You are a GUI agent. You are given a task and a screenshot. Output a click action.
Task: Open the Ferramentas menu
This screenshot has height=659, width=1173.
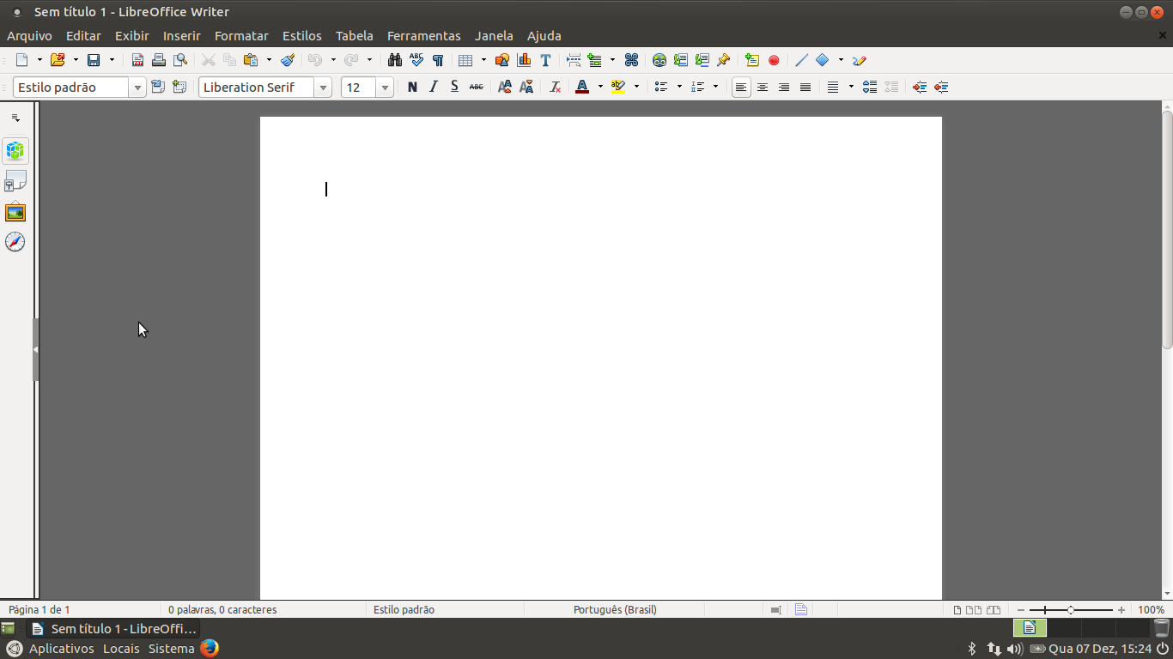423,36
